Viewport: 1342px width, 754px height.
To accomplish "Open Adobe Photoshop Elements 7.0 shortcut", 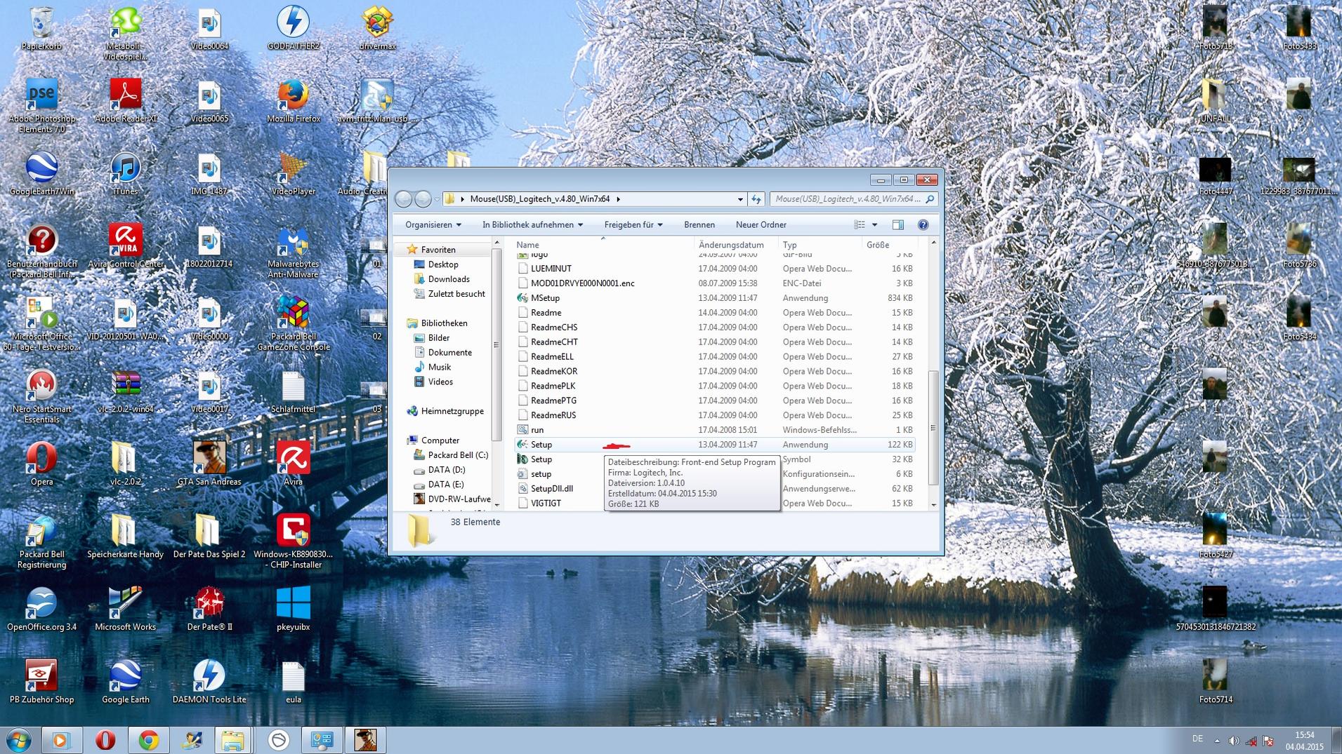I will tap(41, 106).
